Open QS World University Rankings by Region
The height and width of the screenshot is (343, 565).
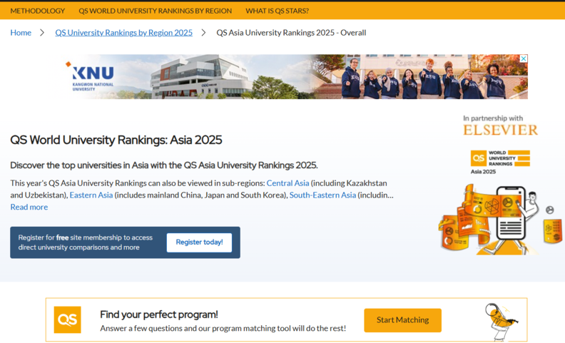click(x=156, y=11)
